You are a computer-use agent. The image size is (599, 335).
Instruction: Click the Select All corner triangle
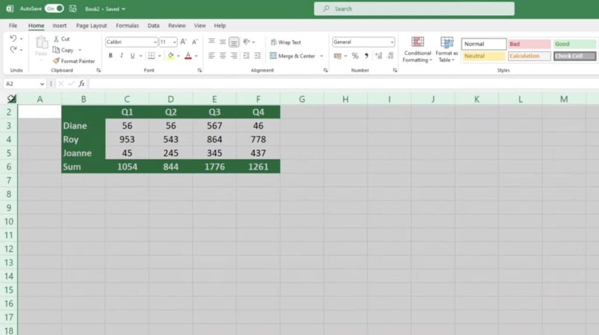[11, 99]
